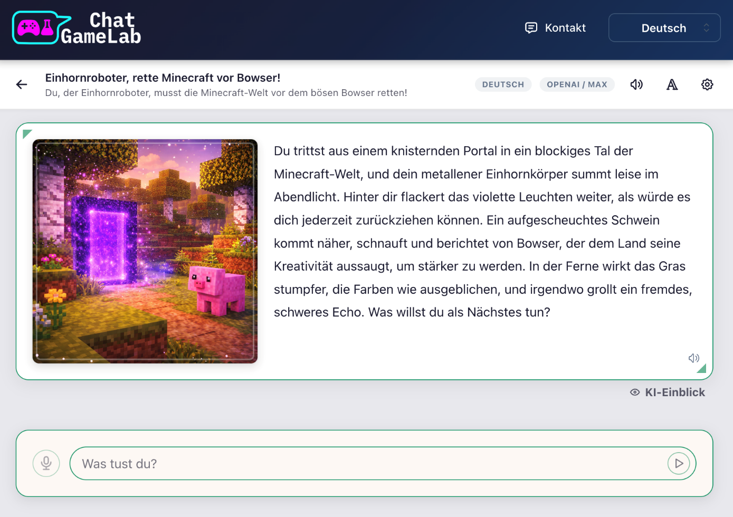Enlarge the Minecraft portal image thumbnail
This screenshot has height=517, width=733.
click(x=145, y=251)
